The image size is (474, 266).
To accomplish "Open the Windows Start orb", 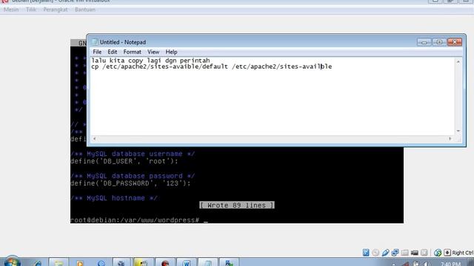I will [x=12, y=262].
